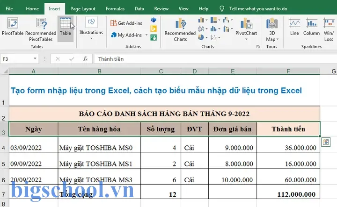Image resolution: width=337 pixels, height=207 pixels.
Task: Select column F header
Action: [x=288, y=71]
